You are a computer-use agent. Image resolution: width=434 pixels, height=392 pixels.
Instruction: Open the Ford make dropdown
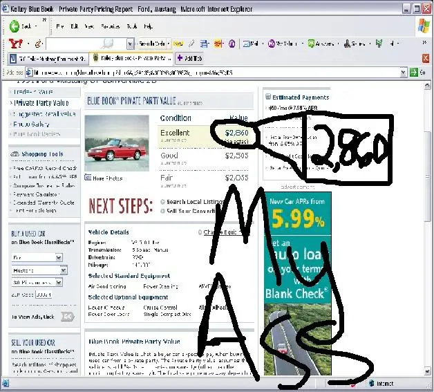[x=59, y=258]
